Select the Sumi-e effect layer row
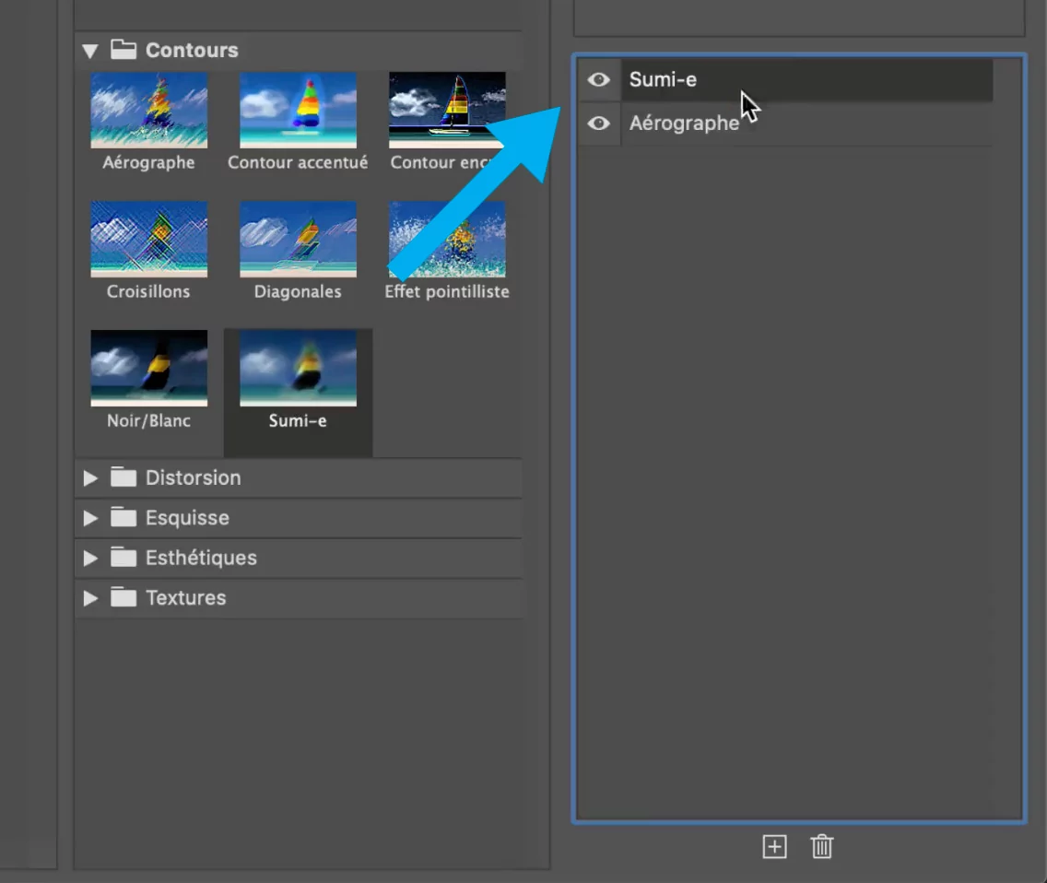The height and width of the screenshot is (883, 1047). tap(806, 79)
